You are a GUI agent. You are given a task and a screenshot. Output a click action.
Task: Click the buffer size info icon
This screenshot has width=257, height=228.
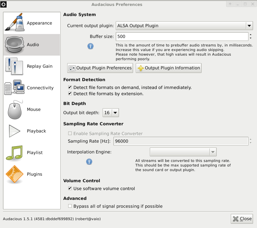[90, 46]
